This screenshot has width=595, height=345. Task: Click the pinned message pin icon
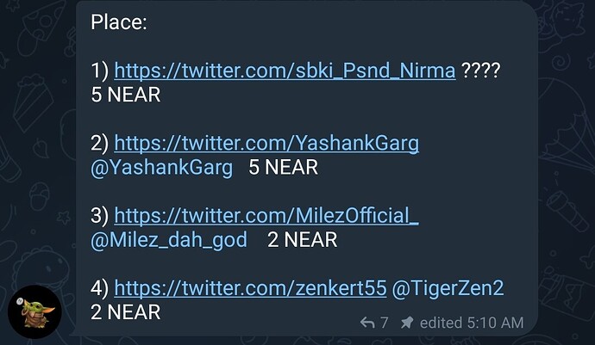(407, 323)
